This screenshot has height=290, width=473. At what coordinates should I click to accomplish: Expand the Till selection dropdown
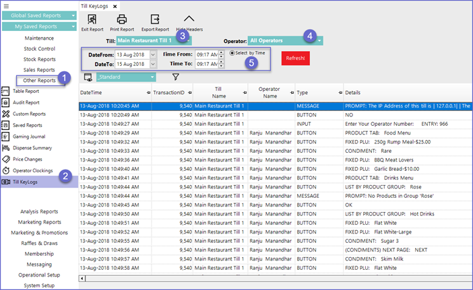(x=189, y=41)
